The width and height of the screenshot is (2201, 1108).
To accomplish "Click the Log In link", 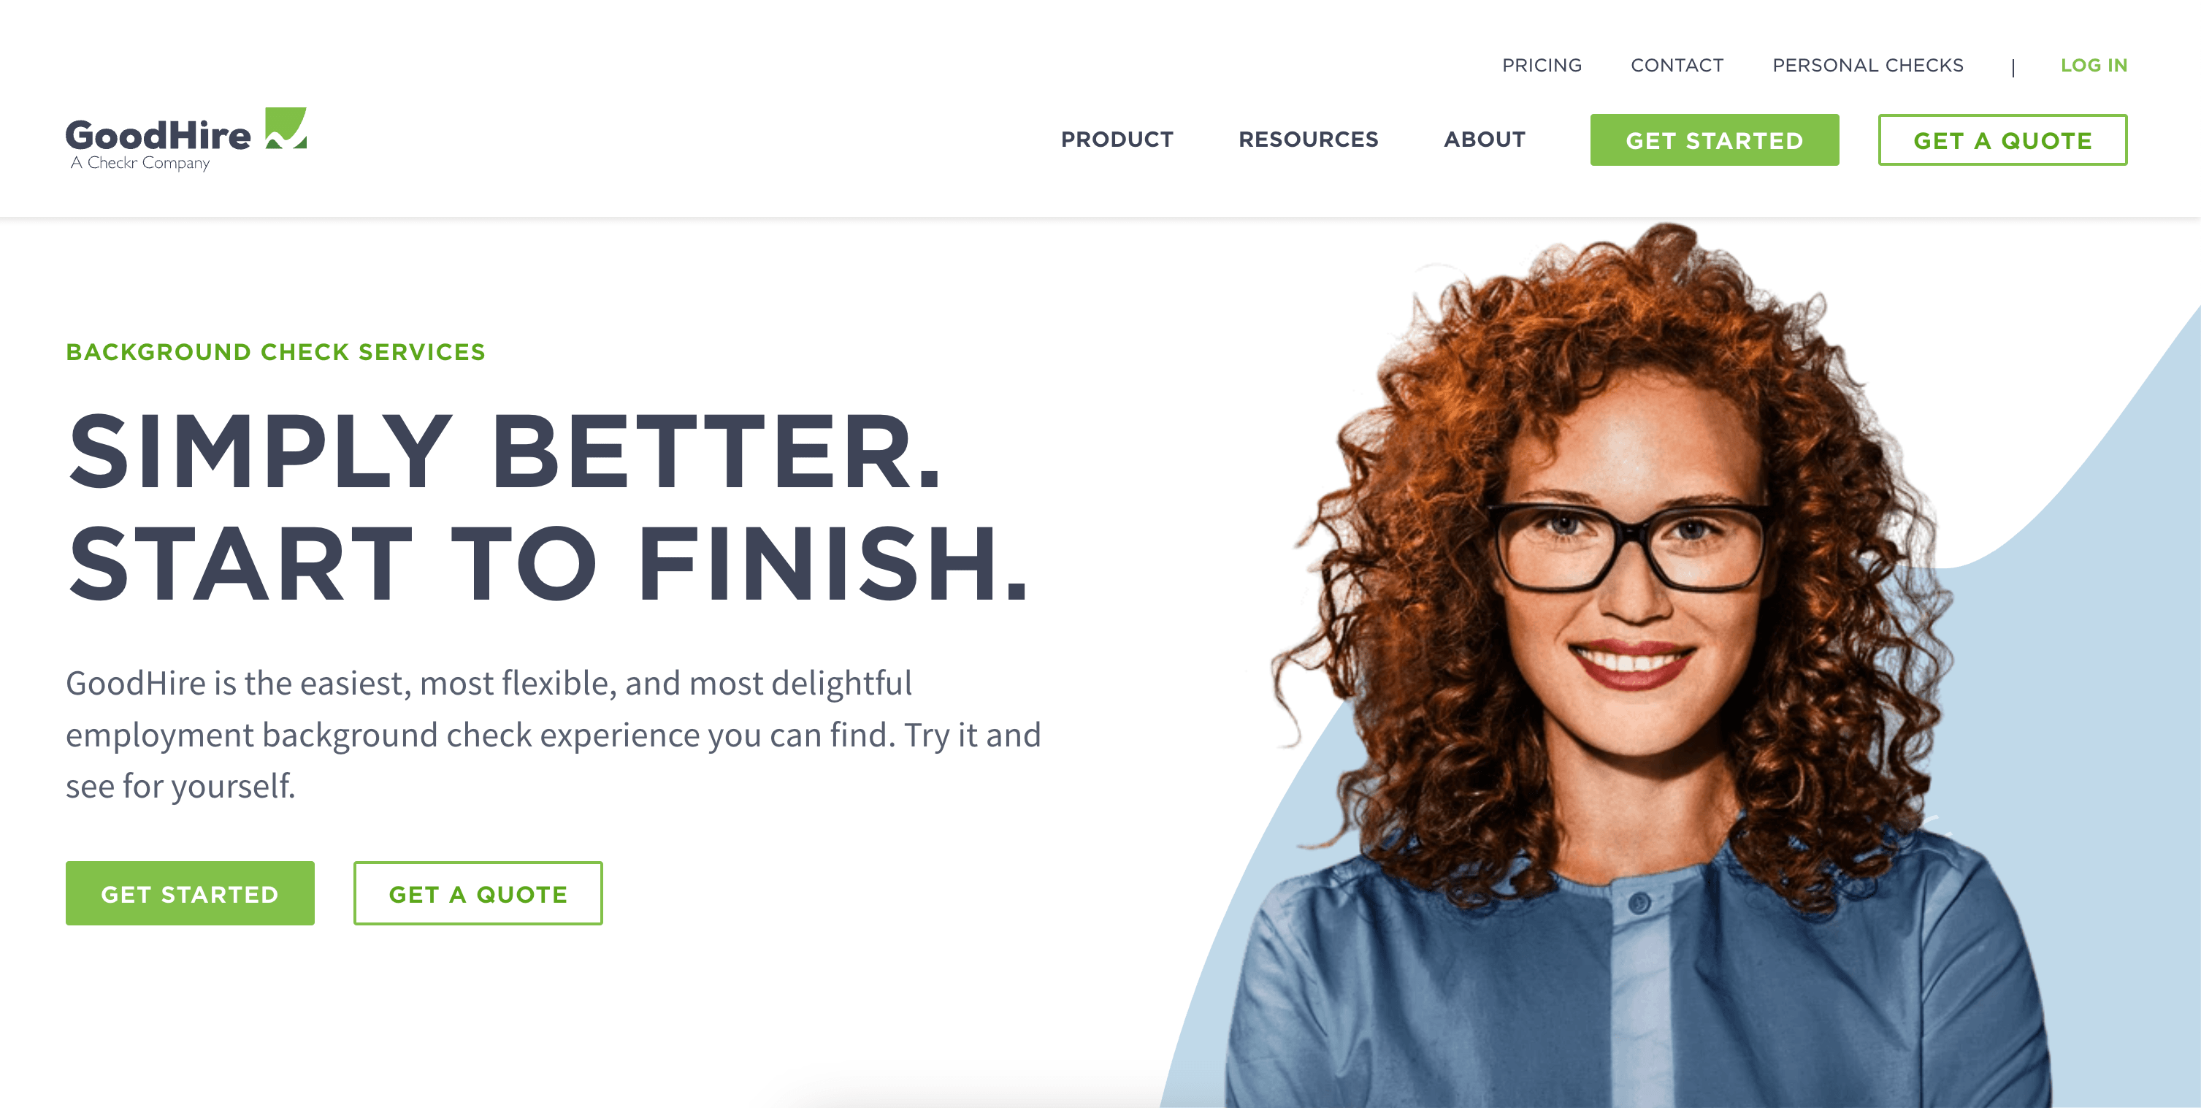I will (2094, 65).
